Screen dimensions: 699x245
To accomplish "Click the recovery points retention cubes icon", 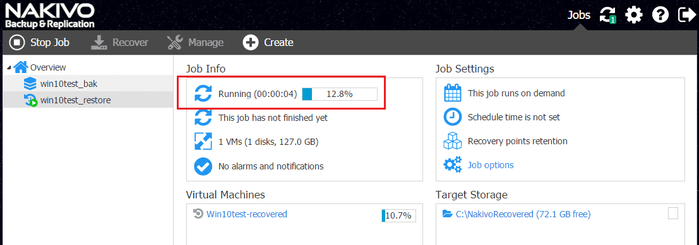I will (453, 142).
